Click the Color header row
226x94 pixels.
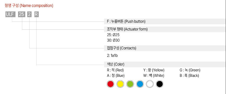coord(165,64)
